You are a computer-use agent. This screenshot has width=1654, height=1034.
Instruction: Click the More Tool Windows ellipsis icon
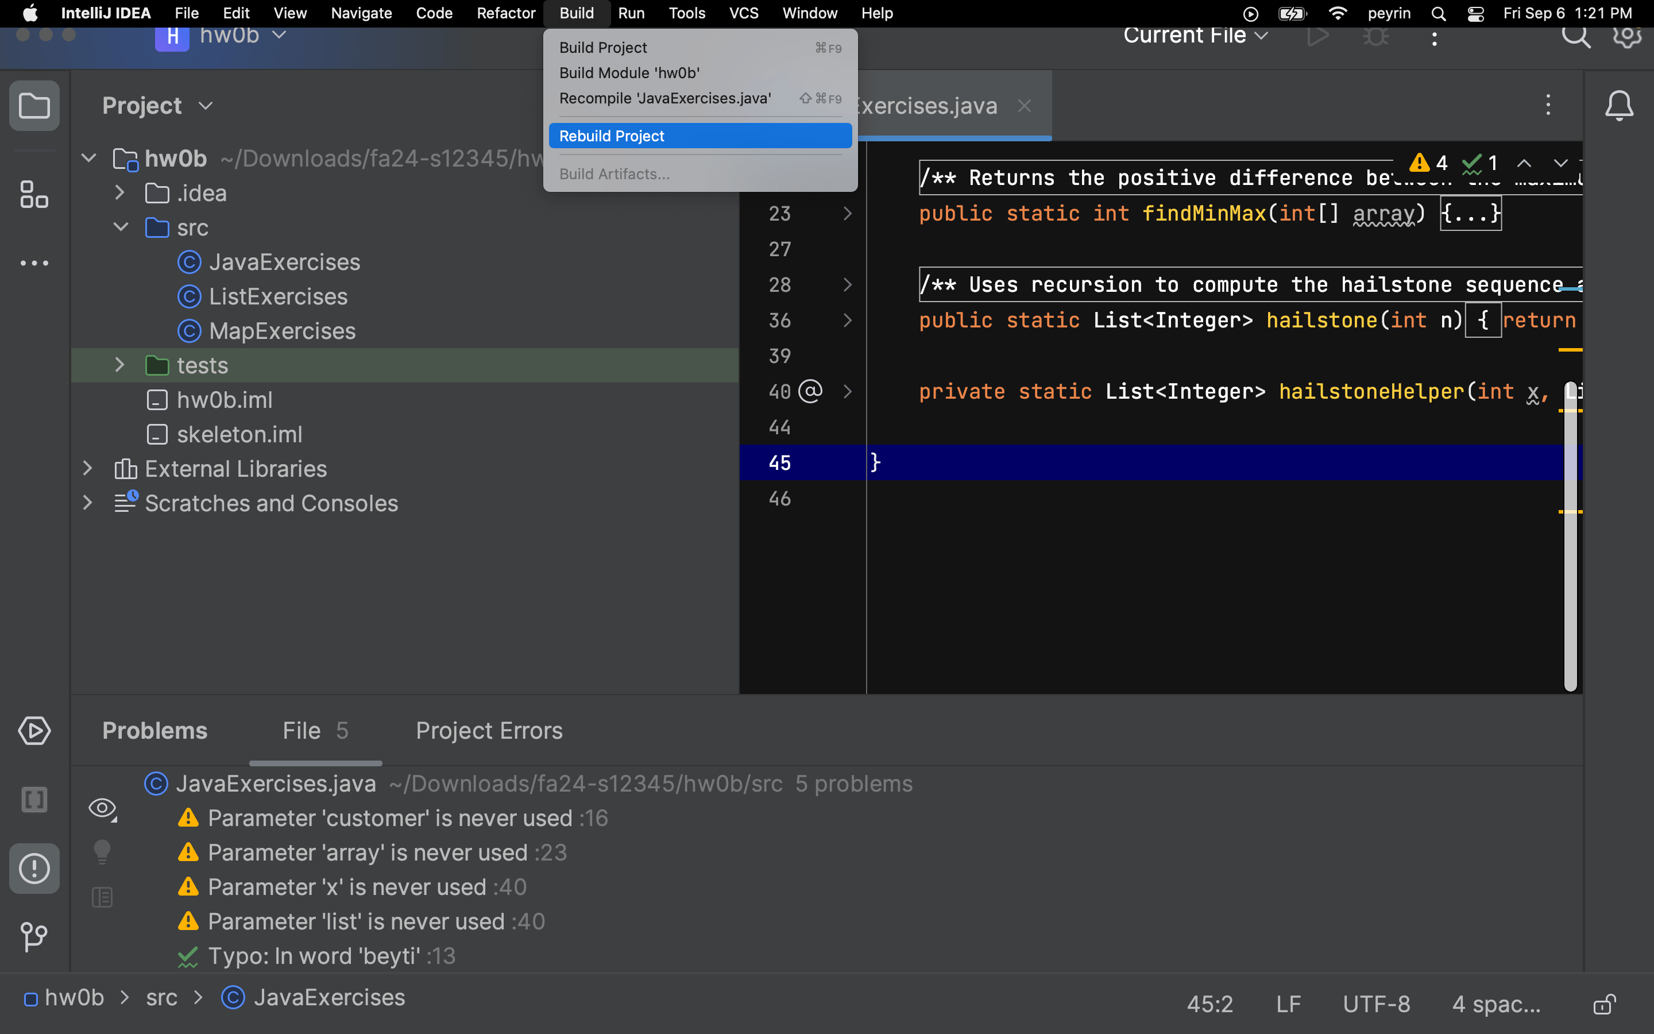click(x=34, y=263)
